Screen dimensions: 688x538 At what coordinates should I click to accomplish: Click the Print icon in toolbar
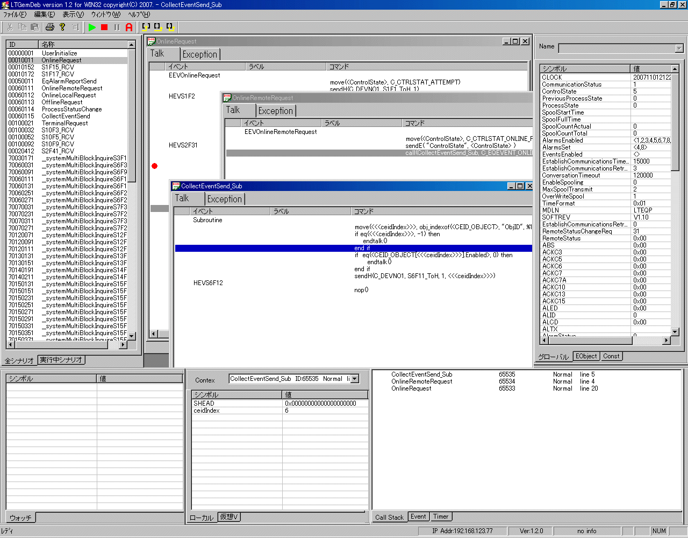click(50, 27)
